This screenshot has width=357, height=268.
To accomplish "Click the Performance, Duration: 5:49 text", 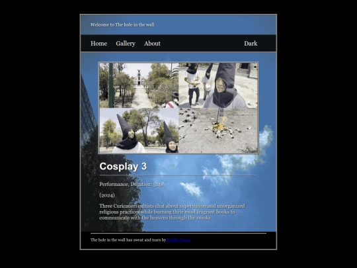I will tap(132, 184).
